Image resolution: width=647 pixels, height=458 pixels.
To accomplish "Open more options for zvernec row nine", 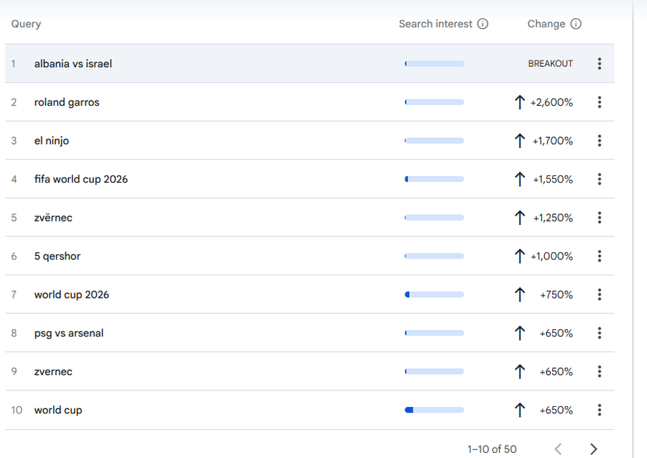I will click(599, 371).
